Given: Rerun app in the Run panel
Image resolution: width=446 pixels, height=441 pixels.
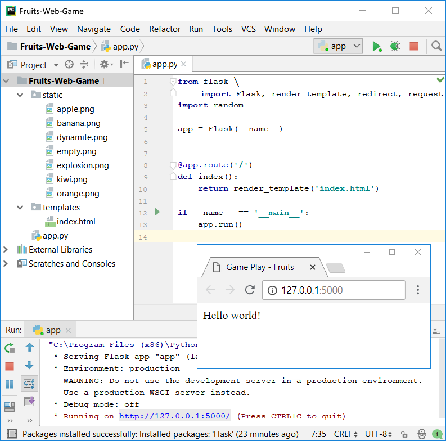Looking at the screenshot, I should (10, 348).
